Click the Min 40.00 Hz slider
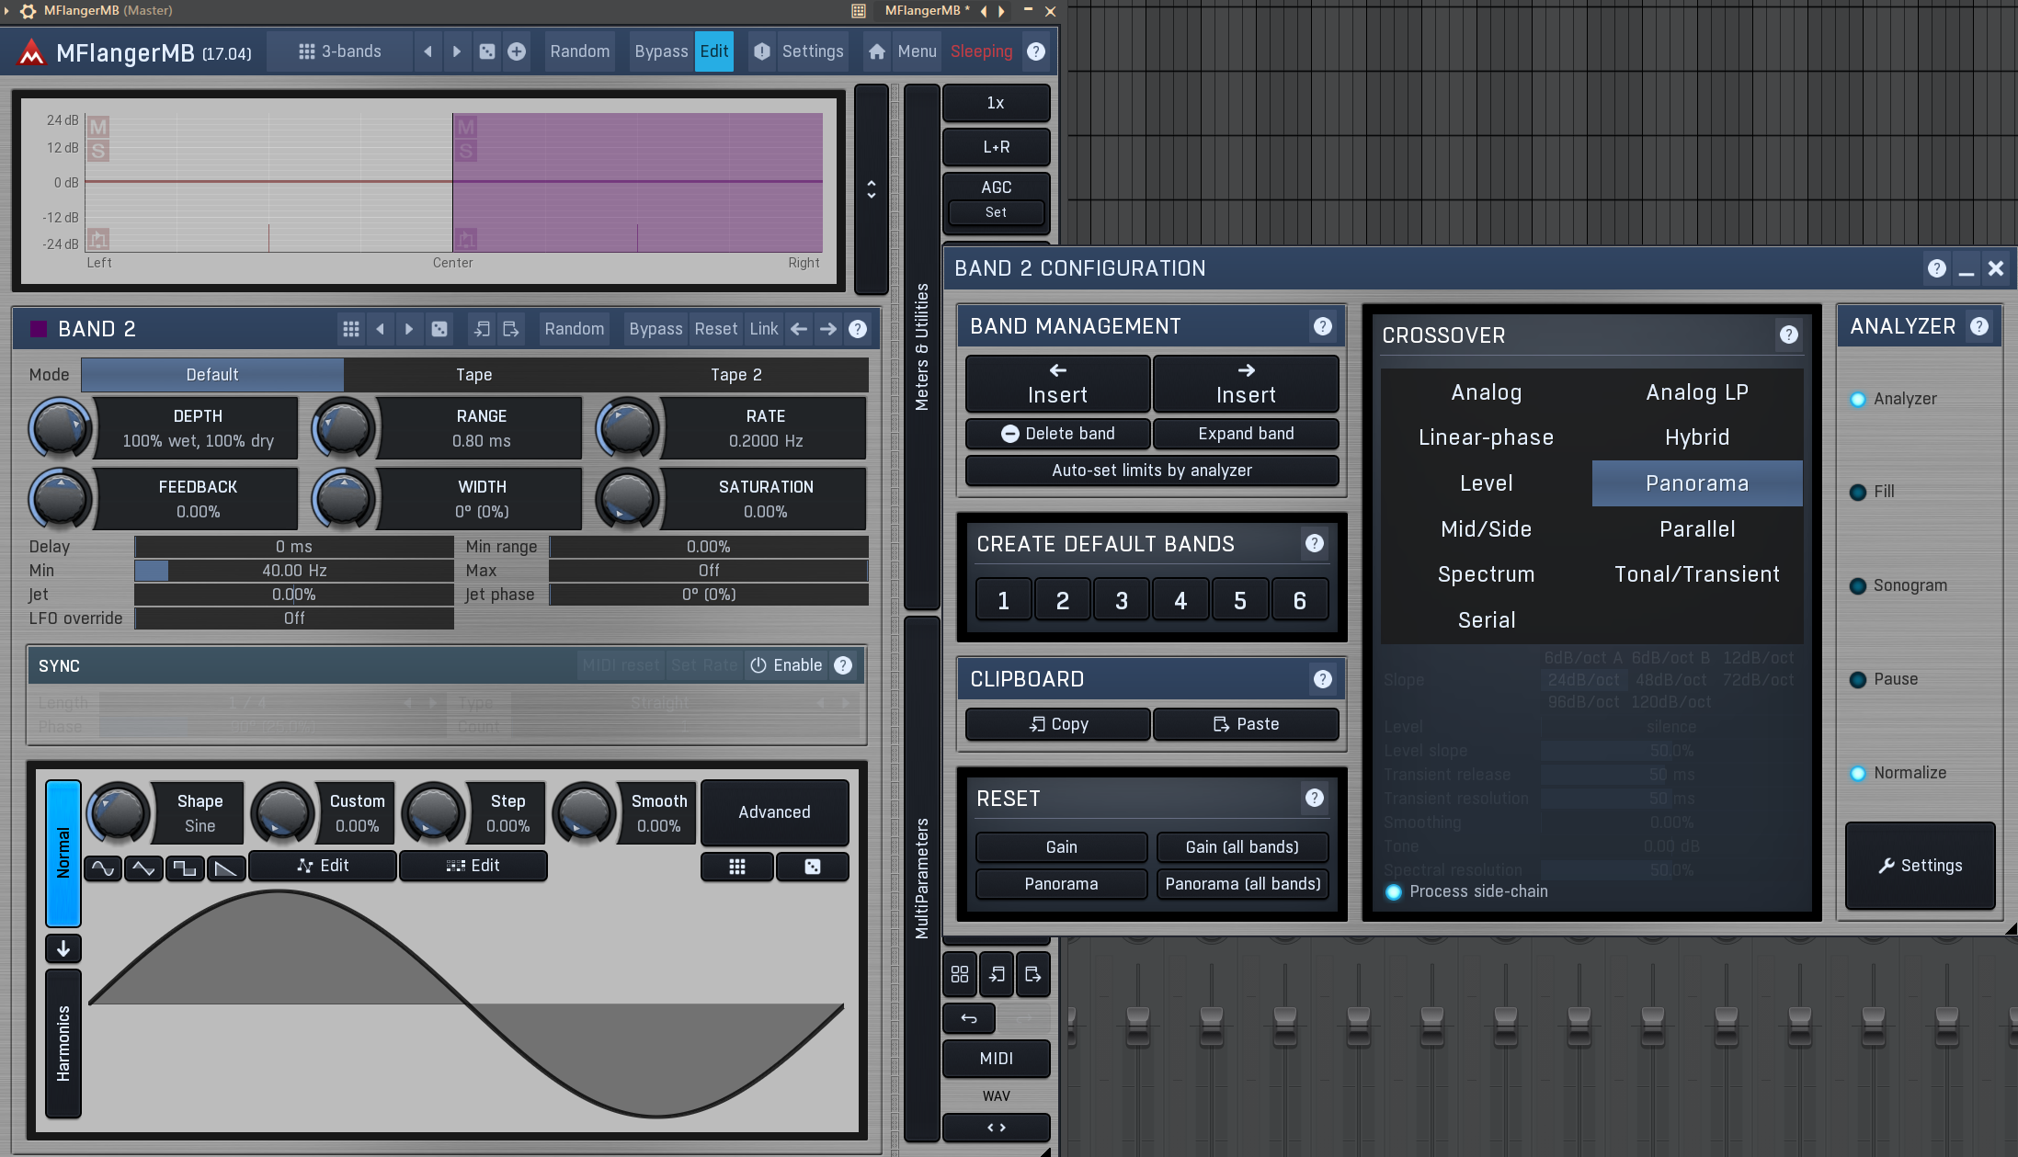This screenshot has height=1157, width=2018. point(294,571)
